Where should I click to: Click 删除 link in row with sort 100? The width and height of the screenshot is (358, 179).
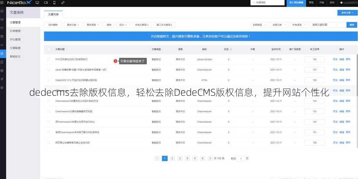pos(348,142)
